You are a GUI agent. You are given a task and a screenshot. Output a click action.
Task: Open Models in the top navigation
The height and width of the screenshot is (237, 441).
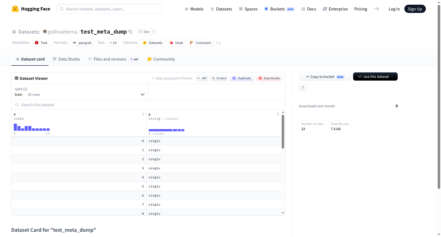point(194,9)
